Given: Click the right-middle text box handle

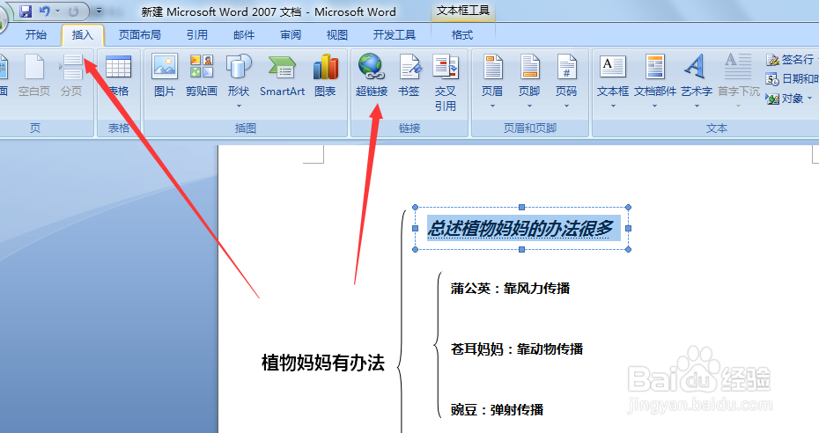Looking at the screenshot, I should pos(629,228).
